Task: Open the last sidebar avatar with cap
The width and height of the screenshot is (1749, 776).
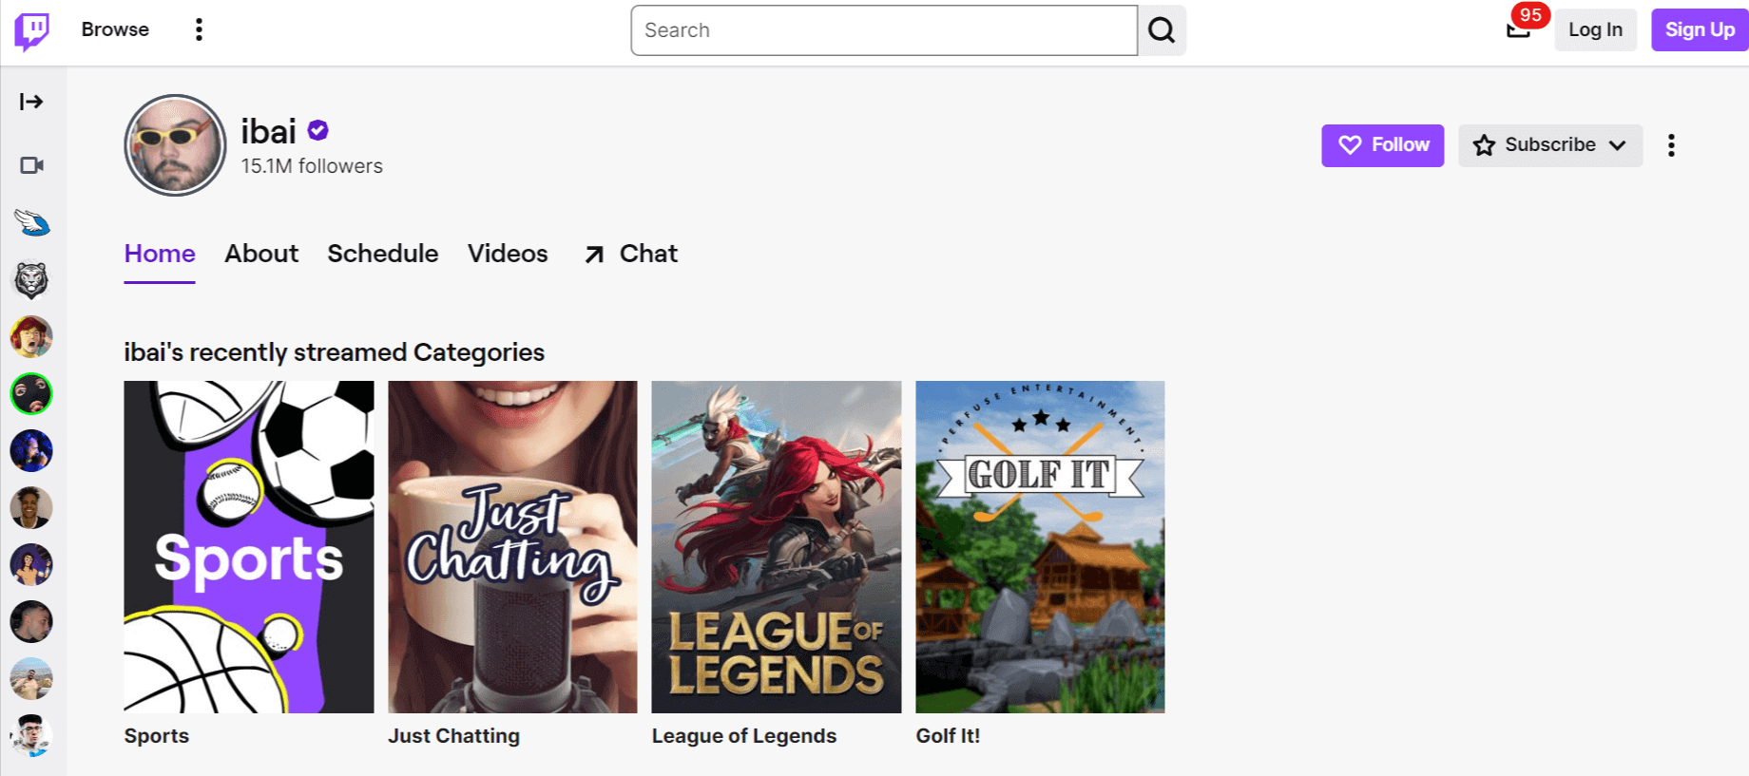Action: click(31, 736)
